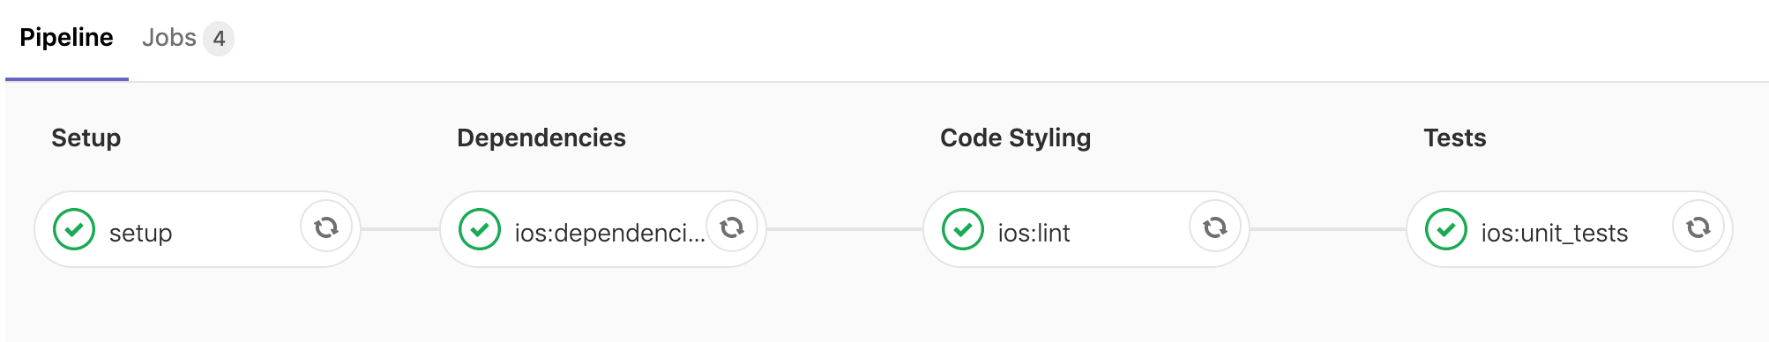Open the ios:unit_tests job link
Image resolution: width=1769 pixels, height=342 pixels.
pyautogui.click(x=1554, y=234)
